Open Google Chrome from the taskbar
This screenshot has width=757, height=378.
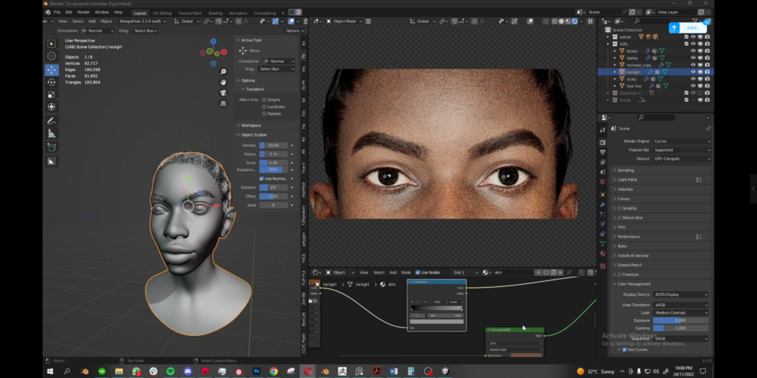point(274,371)
